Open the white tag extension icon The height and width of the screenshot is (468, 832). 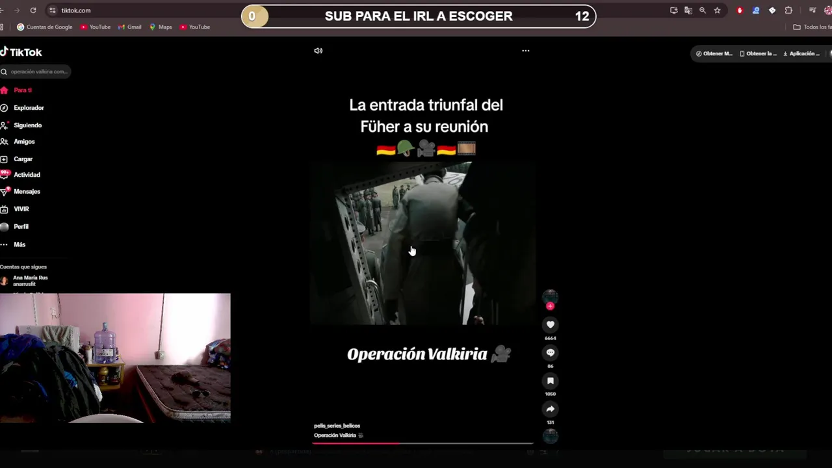coord(772,10)
